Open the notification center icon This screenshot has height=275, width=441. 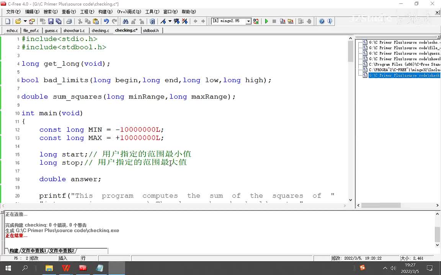[430, 268]
